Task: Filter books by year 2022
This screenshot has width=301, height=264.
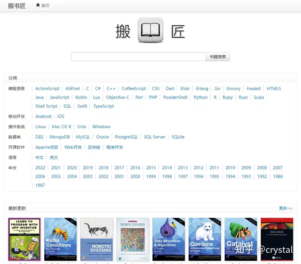Action: tap(40, 168)
